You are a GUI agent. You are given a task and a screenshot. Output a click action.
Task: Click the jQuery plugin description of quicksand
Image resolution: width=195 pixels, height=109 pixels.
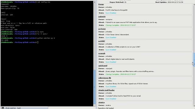coord(130,71)
